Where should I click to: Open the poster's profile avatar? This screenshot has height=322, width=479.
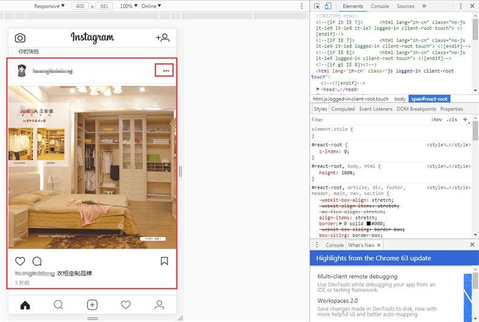click(x=22, y=70)
